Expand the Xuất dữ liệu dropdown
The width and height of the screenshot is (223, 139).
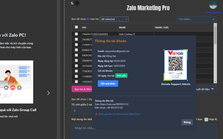coord(206,89)
